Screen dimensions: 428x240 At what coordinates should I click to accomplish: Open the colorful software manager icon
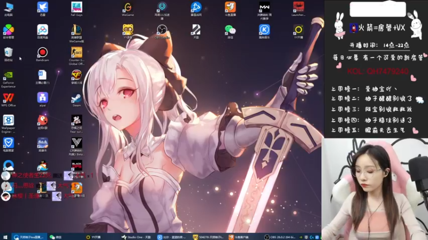pyautogui.click(x=9, y=31)
